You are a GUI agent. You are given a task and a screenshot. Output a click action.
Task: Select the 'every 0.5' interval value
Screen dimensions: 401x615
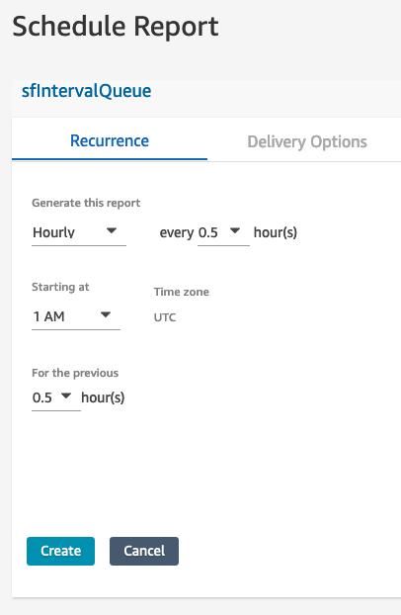tap(223, 232)
